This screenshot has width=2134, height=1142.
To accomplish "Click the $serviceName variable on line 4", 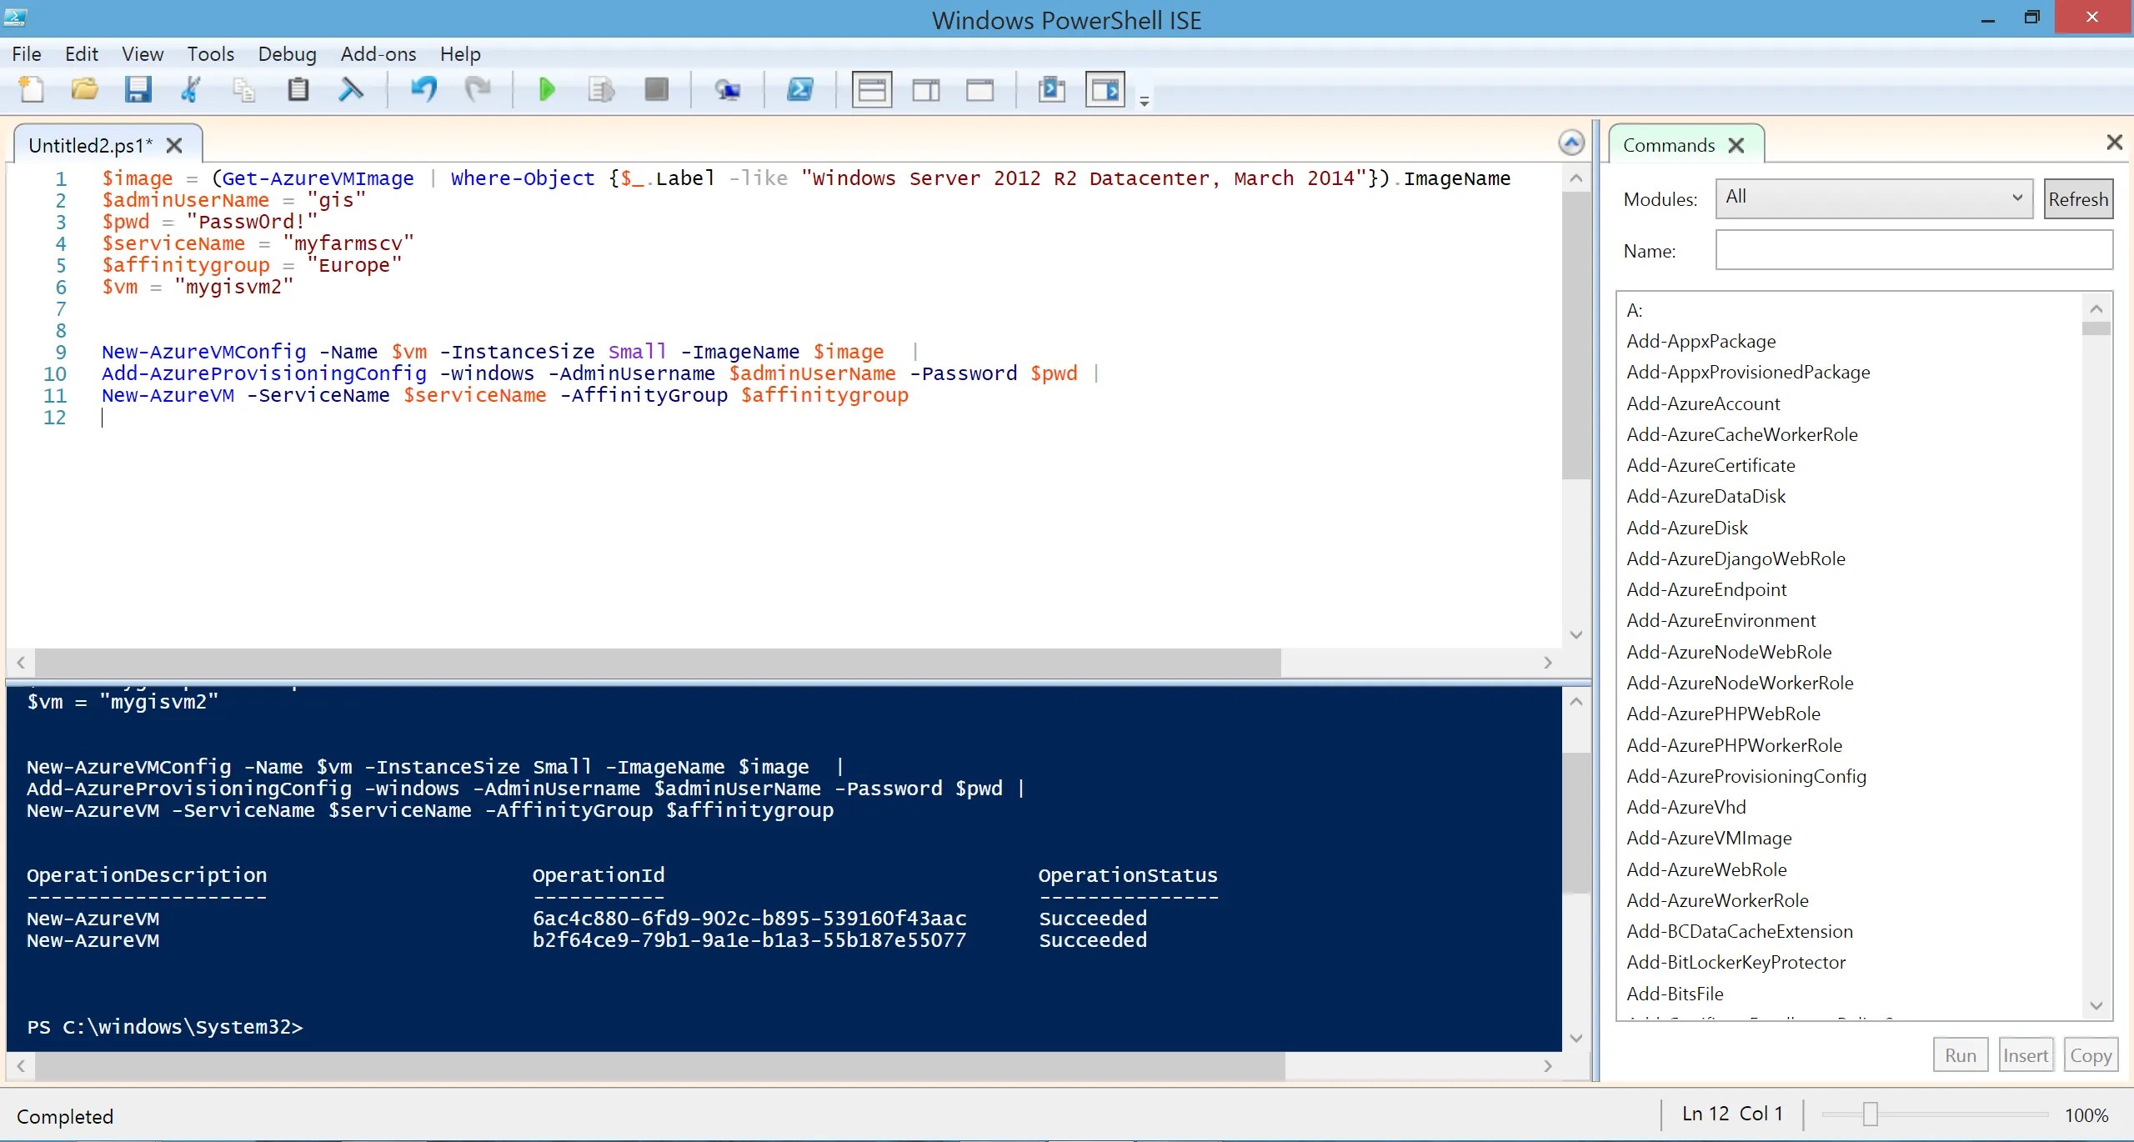I will (x=173, y=243).
